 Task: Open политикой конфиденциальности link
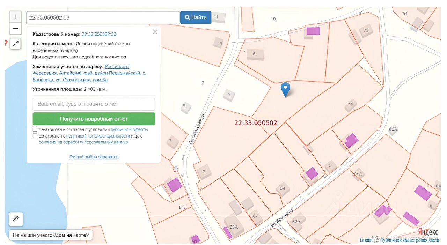(98, 136)
